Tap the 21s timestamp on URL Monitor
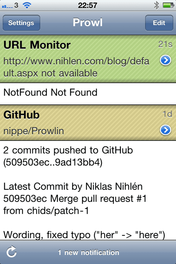Viewport: 176px width, 264px height. coord(165,44)
